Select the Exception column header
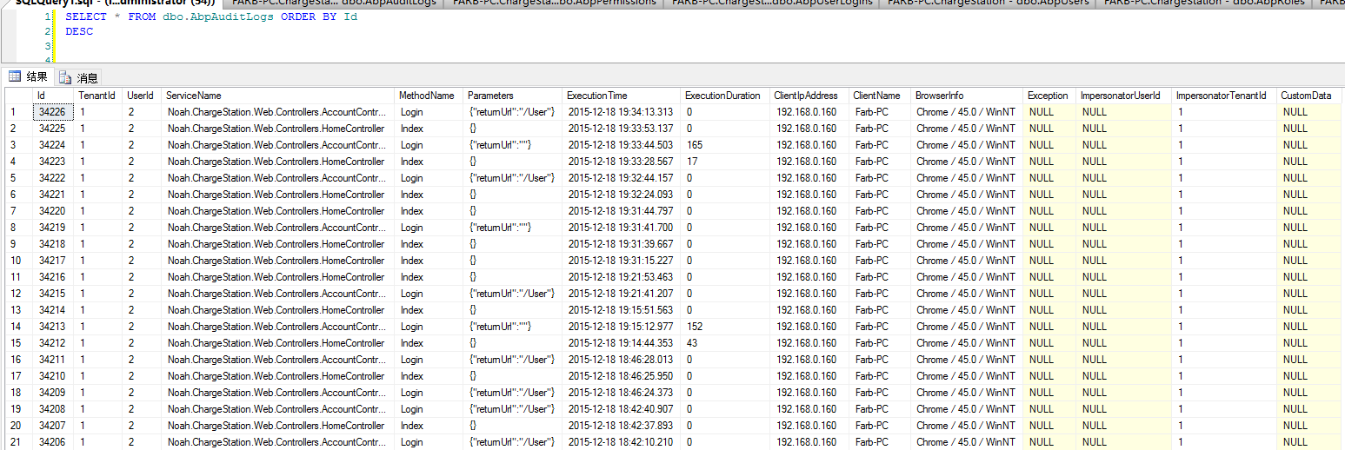The height and width of the screenshot is (450, 1345). point(1050,96)
